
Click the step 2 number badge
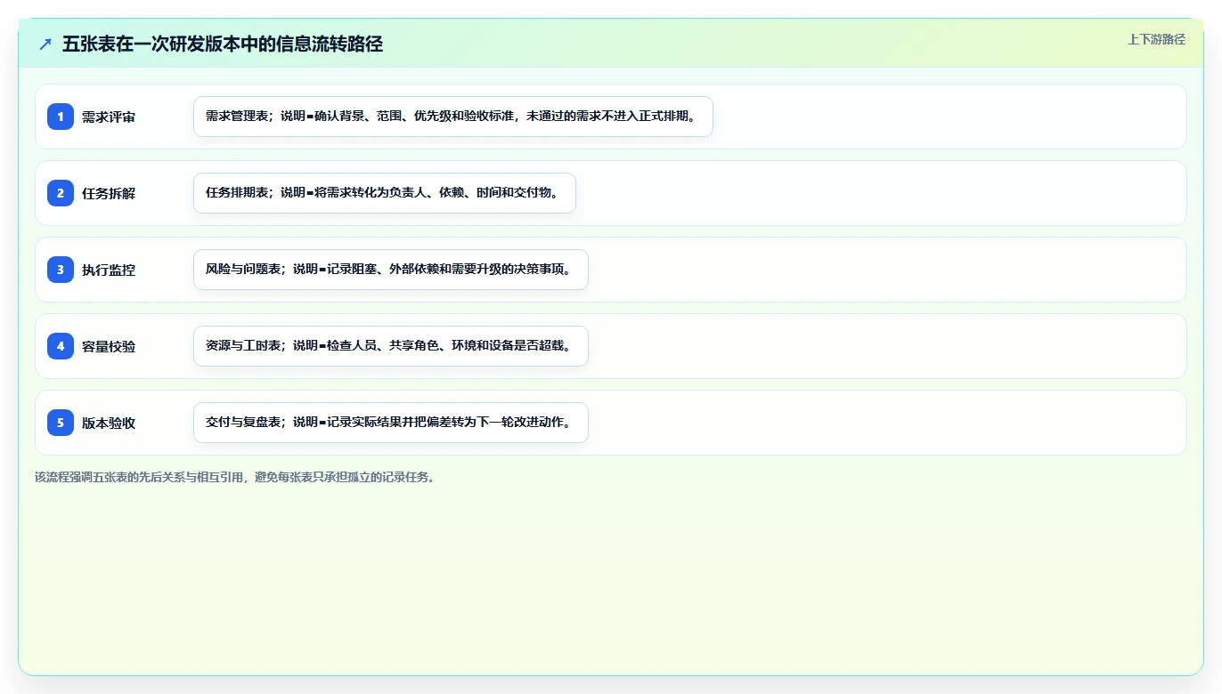tap(61, 193)
